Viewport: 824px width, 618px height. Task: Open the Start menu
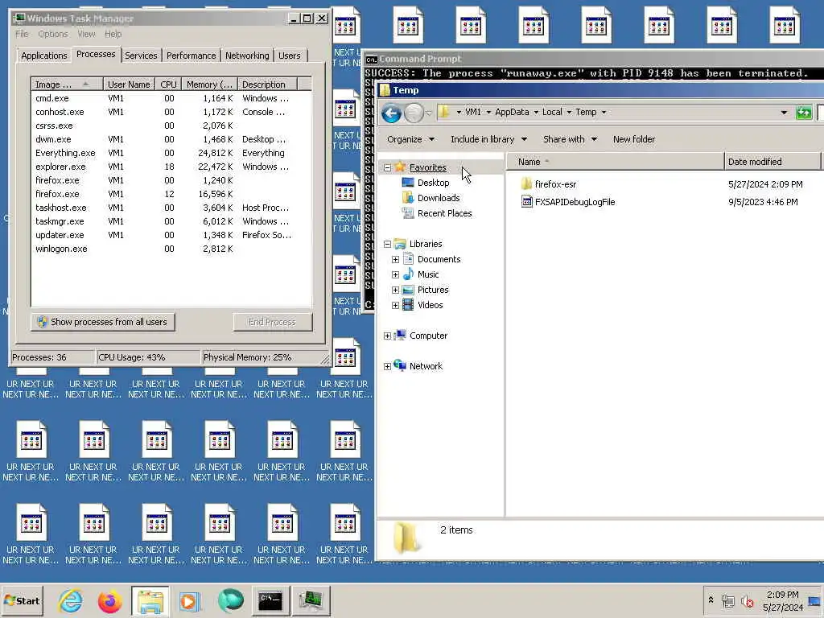pos(22,600)
